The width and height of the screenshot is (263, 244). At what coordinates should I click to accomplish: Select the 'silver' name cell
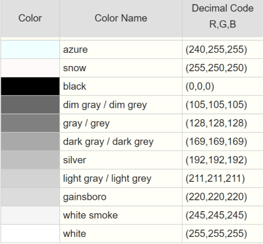coord(121,160)
